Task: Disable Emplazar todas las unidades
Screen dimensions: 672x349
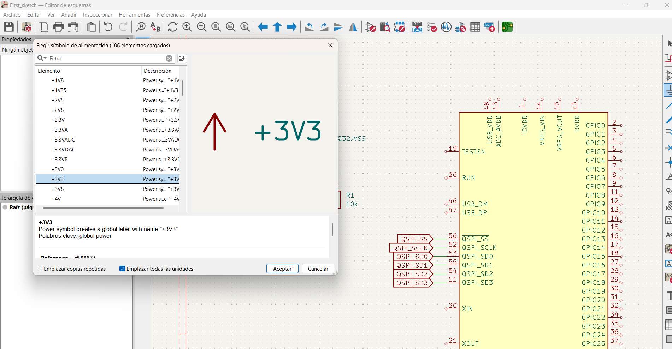Action: tap(122, 269)
